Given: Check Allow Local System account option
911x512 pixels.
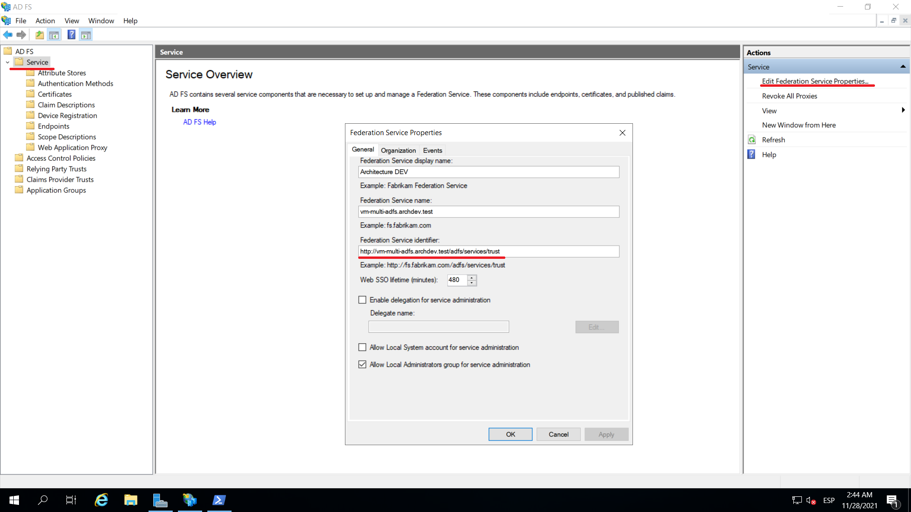Looking at the screenshot, I should [363, 347].
